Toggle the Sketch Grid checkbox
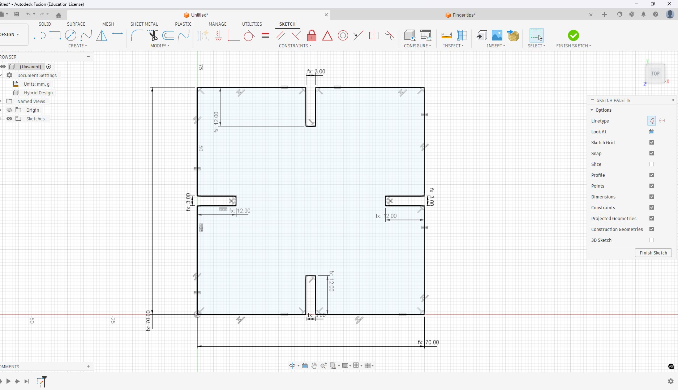678x390 pixels. 652,142
